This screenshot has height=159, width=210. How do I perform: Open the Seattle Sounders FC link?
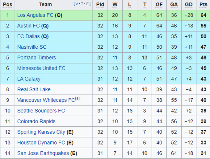click(x=41, y=111)
